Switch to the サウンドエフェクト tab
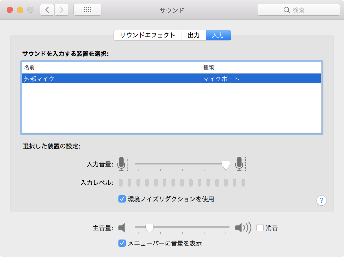The width and height of the screenshot is (344, 257). point(148,35)
